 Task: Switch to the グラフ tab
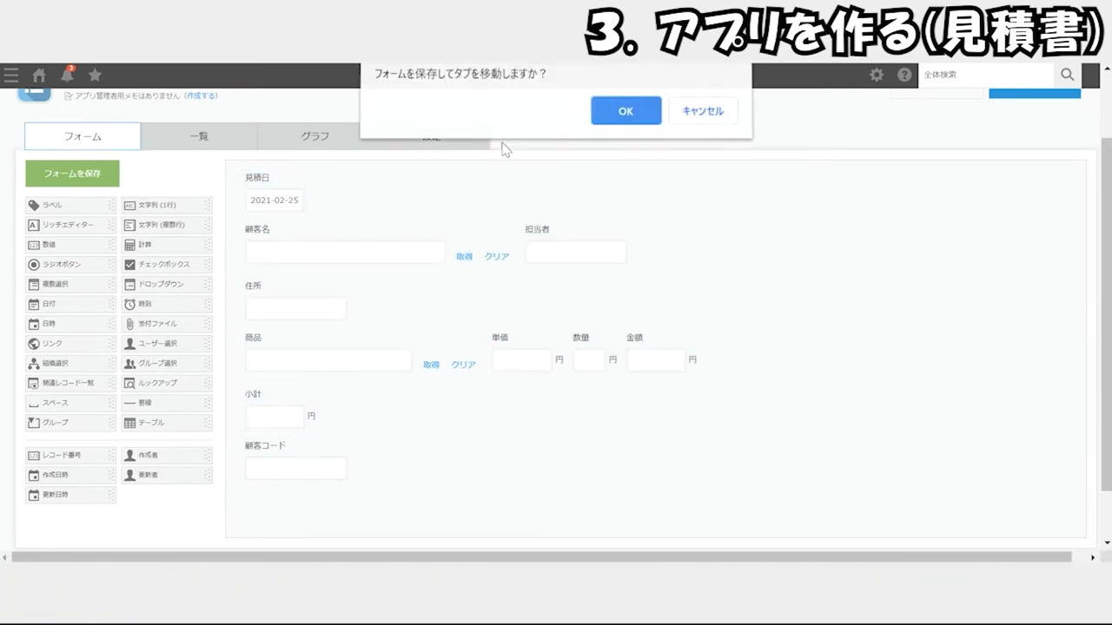(315, 136)
